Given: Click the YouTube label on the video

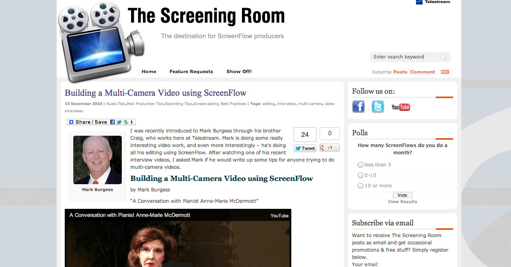Looking at the screenshot, I should tap(280, 216).
